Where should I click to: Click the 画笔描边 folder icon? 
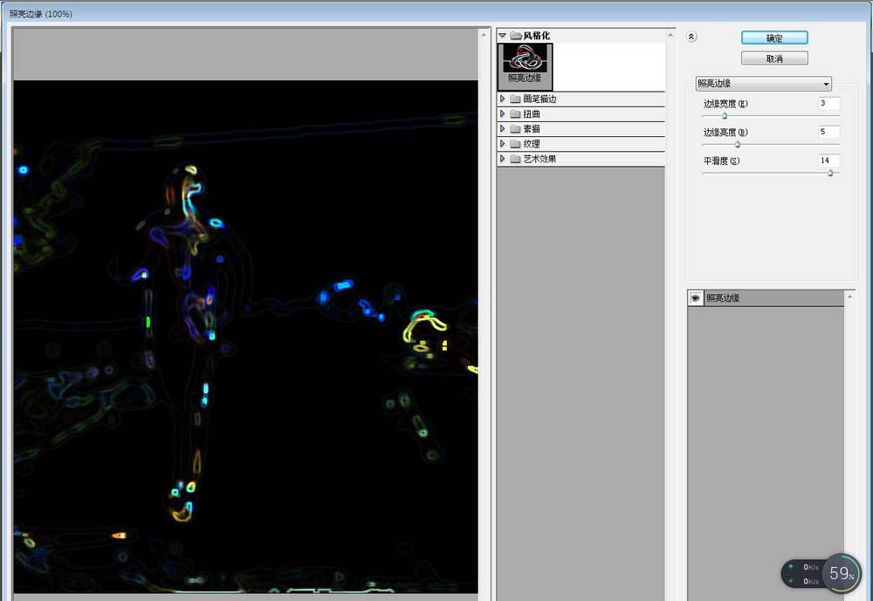tap(515, 99)
